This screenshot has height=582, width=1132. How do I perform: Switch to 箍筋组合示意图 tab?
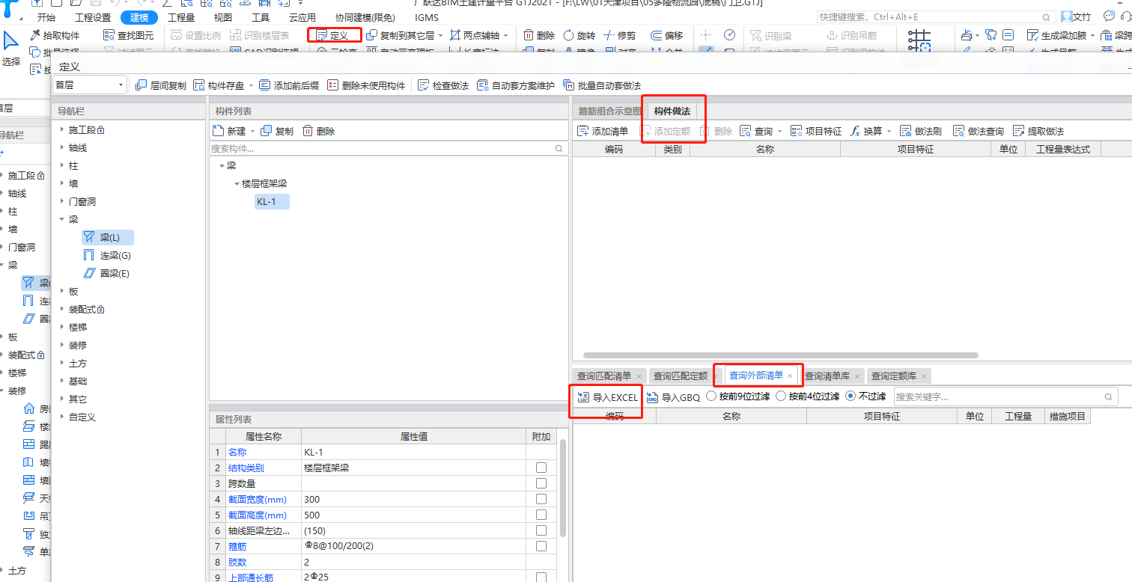(609, 111)
